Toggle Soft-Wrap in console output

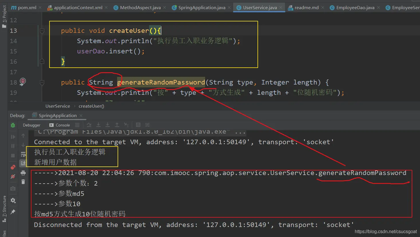pos(23,154)
